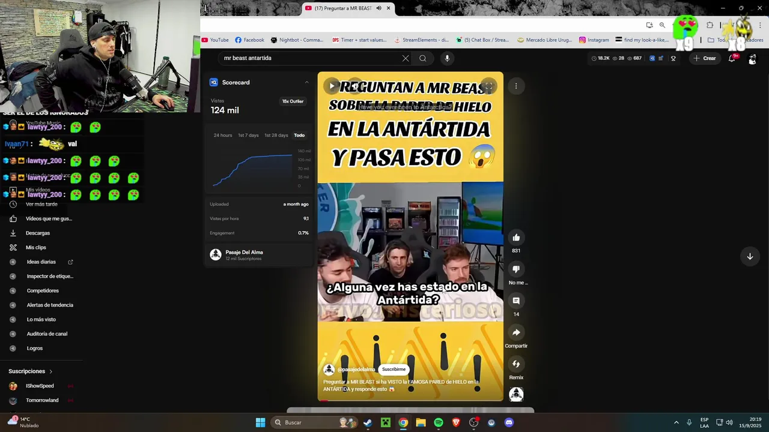
Task: Play the Shorts video
Action: coord(332,86)
